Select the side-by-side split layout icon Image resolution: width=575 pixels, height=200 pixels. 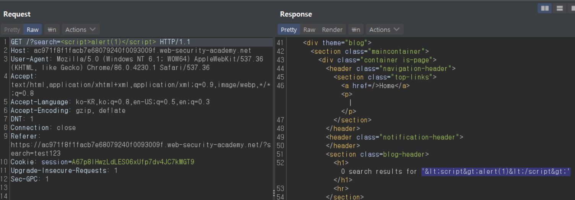point(545,8)
